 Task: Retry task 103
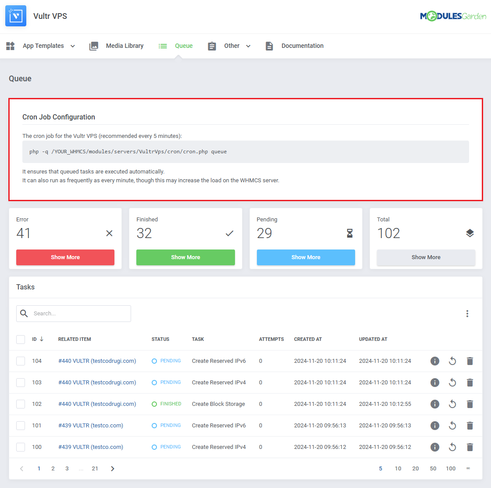(452, 383)
